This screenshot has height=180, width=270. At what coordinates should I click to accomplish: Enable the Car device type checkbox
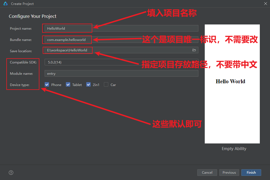point(106,85)
